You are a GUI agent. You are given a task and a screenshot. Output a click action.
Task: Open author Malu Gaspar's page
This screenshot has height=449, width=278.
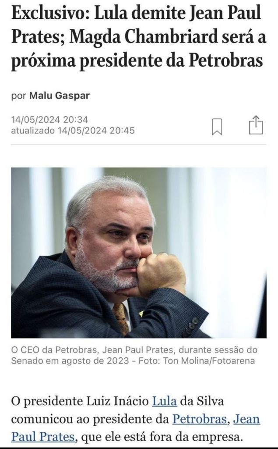click(60, 96)
